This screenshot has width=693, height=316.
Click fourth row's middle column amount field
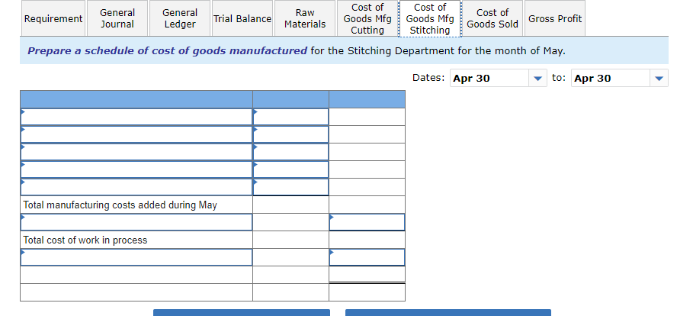[x=290, y=169]
